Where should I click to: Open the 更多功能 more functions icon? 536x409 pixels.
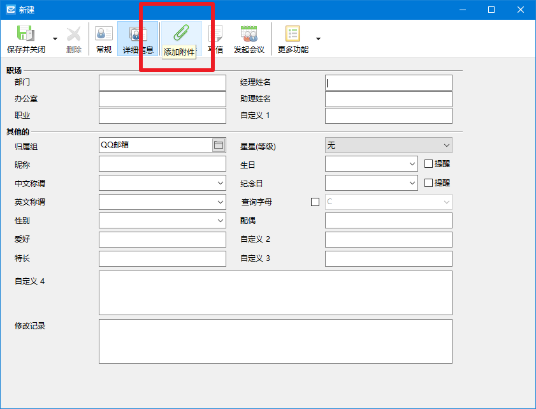[x=293, y=34]
